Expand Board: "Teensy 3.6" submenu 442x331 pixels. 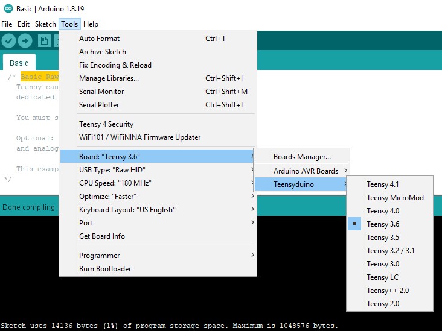click(x=158, y=157)
